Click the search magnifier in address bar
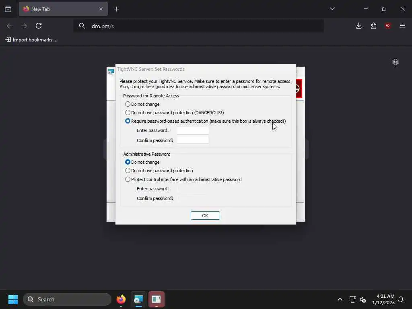The image size is (412, 309). pyautogui.click(x=82, y=26)
